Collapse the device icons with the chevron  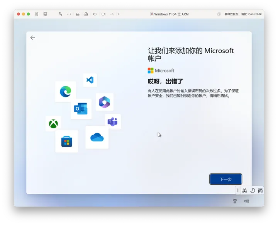coord(119,14)
